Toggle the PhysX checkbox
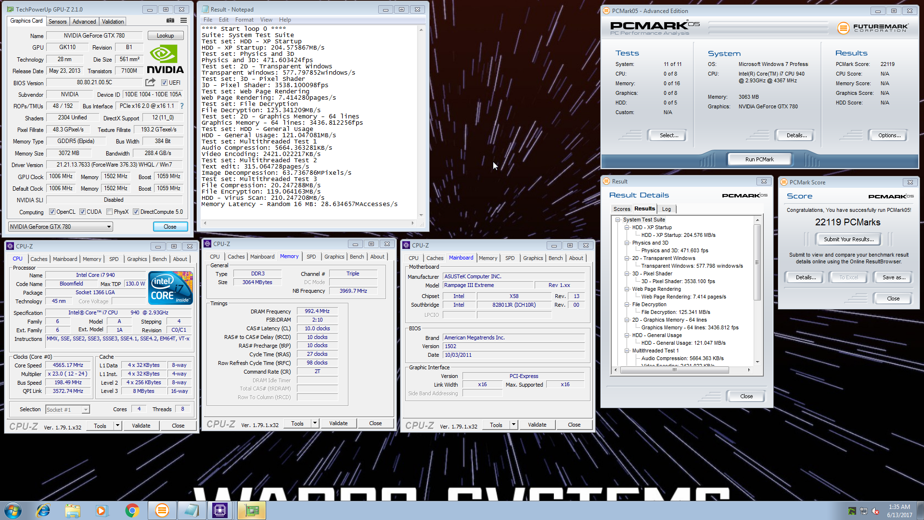Image resolution: width=924 pixels, height=520 pixels. [x=109, y=211]
